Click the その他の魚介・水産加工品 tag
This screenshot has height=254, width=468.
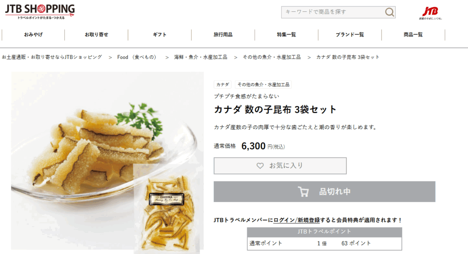pos(263,85)
